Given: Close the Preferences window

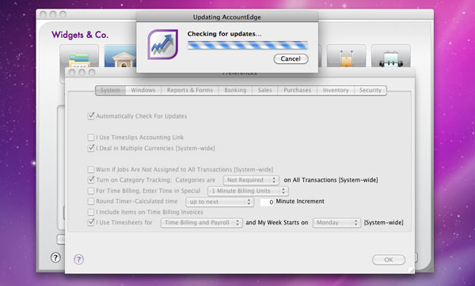Looking at the screenshot, I should pyautogui.click(x=72, y=72).
